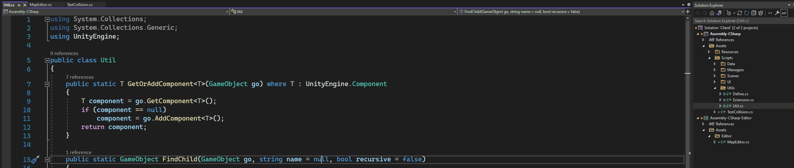Refresh the Solution Explorer
Screen dimensions: 794x168
point(747,13)
